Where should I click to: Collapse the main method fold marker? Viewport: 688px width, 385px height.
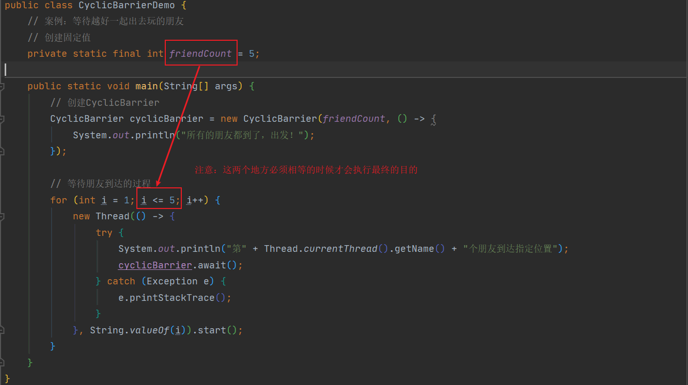pos(2,87)
